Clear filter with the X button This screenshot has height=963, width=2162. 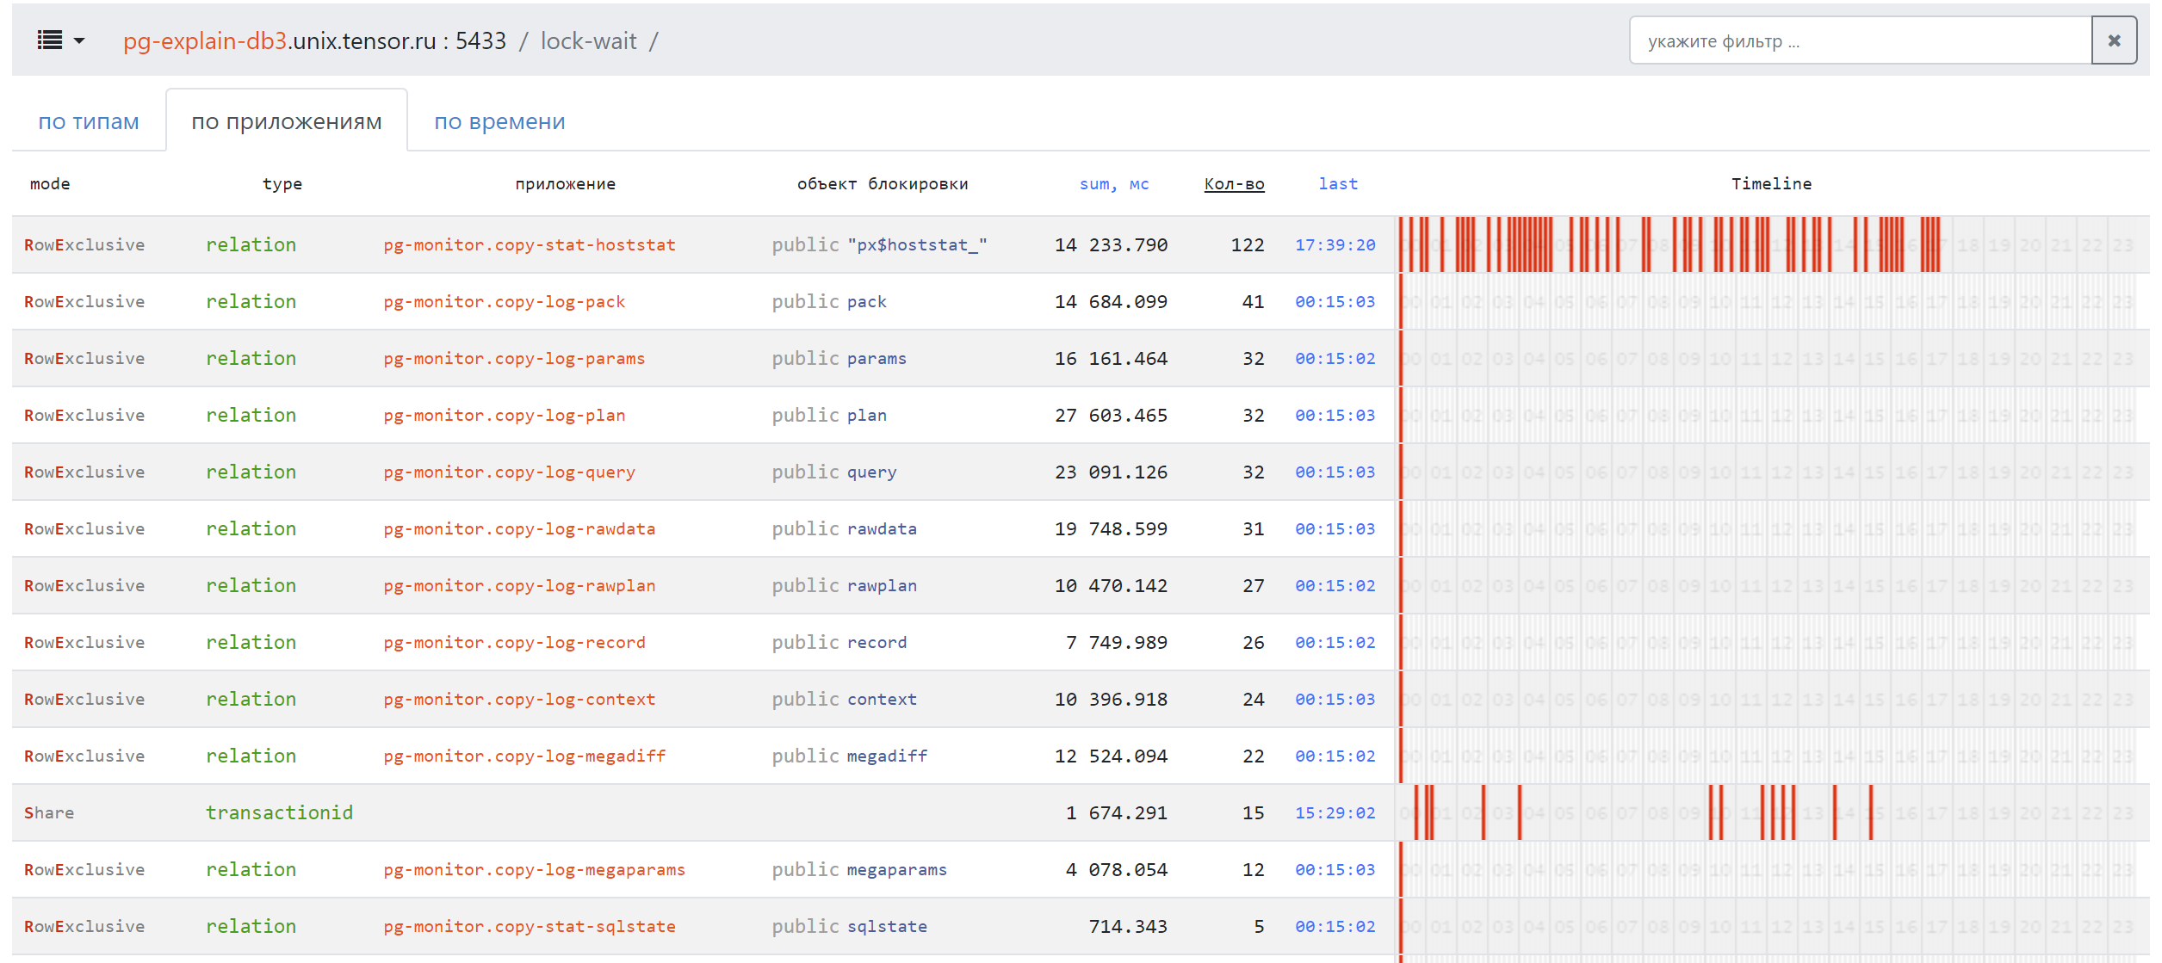(x=2113, y=40)
